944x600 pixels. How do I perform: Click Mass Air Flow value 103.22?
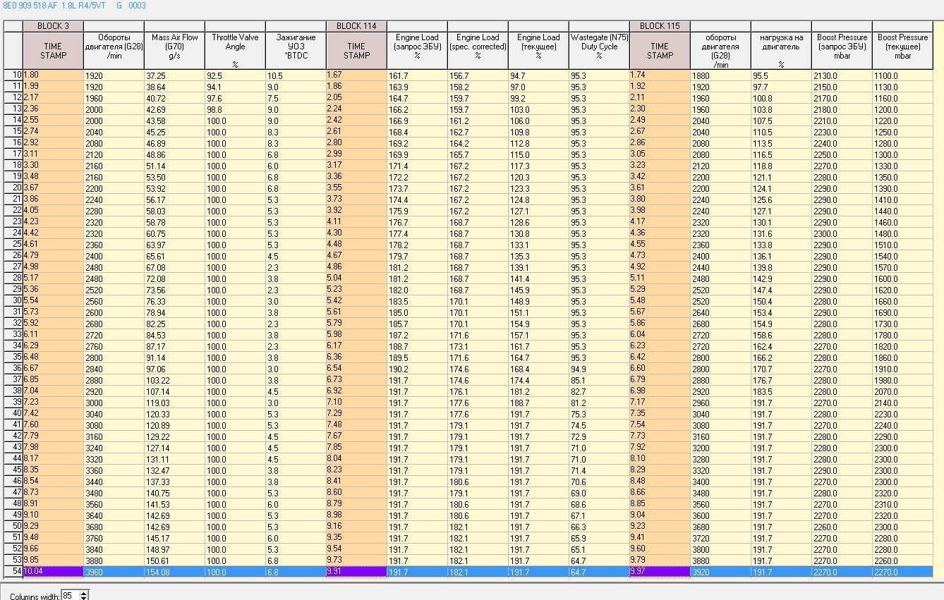click(174, 379)
